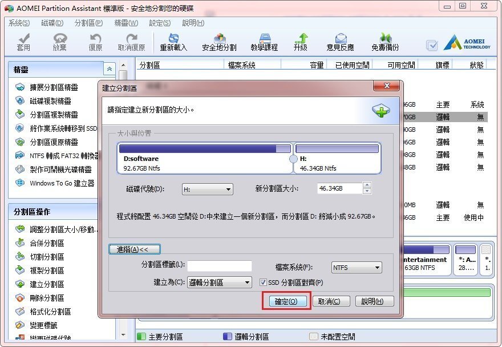Click the 免費備份 toolbar icon
The width and height of the screenshot is (502, 347).
[x=385, y=42]
